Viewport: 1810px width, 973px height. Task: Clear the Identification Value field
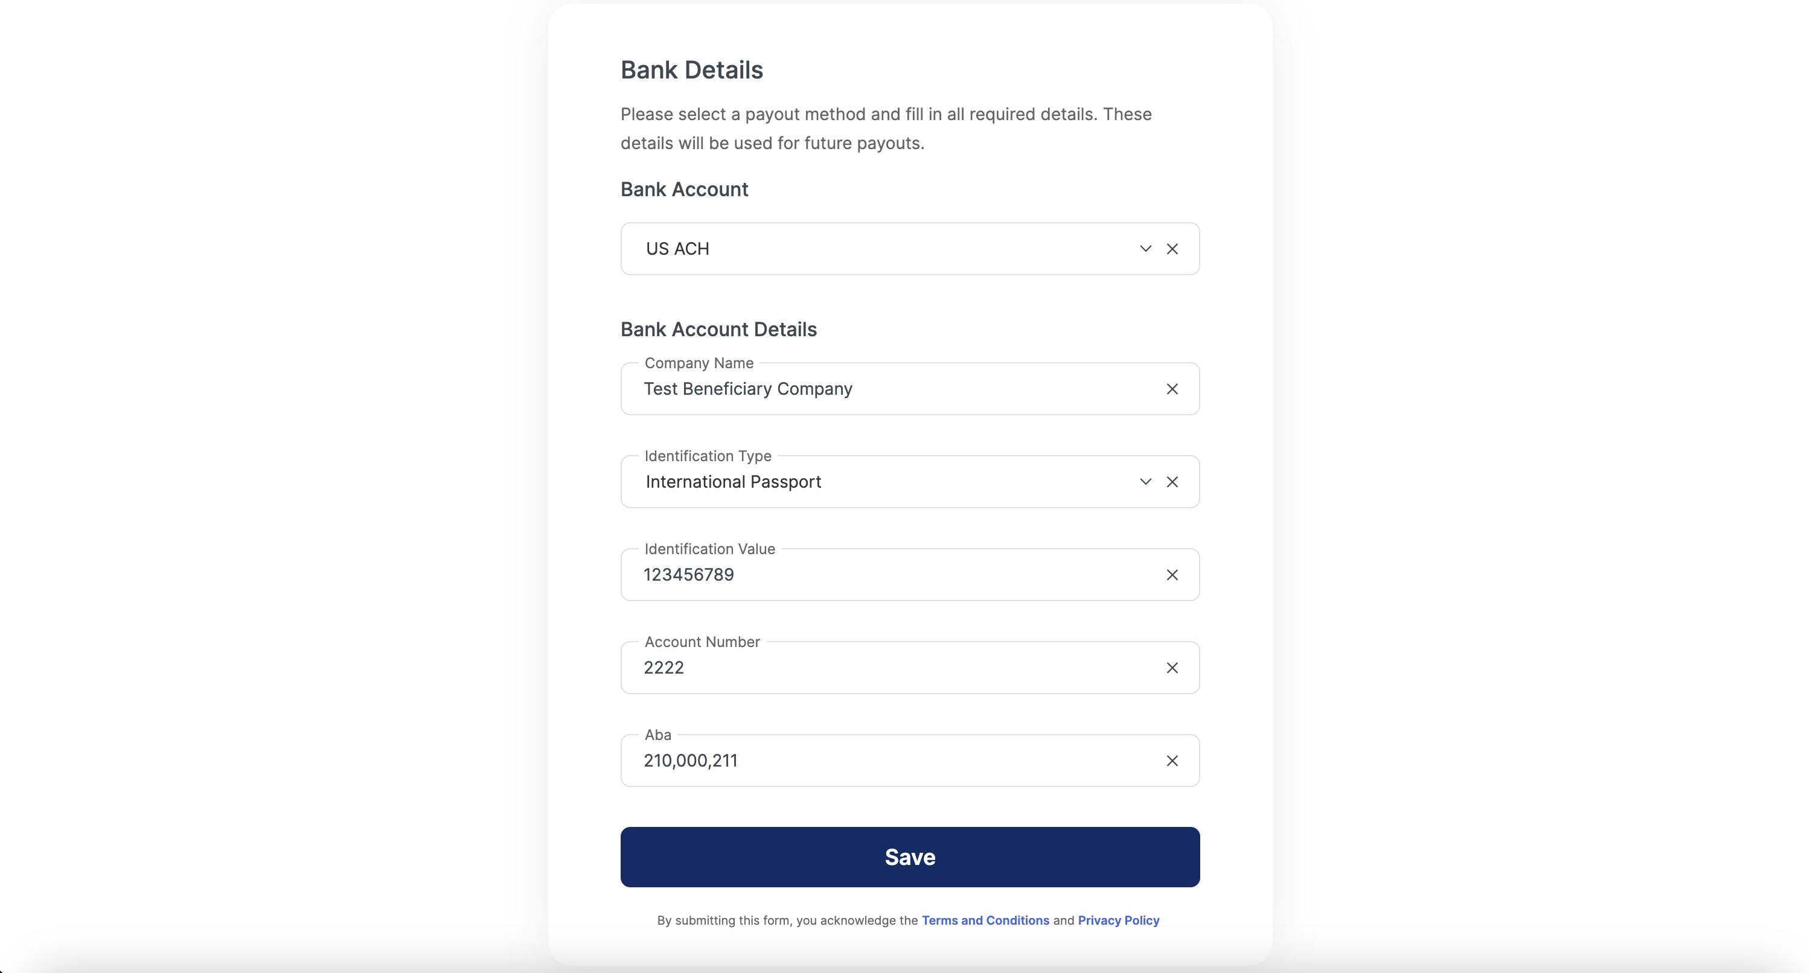pos(1172,575)
